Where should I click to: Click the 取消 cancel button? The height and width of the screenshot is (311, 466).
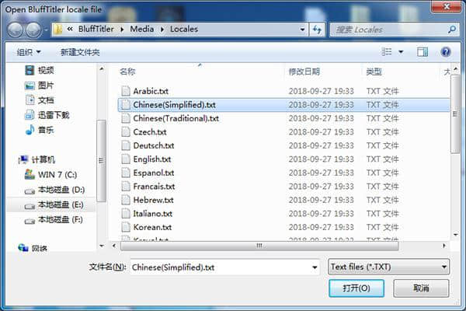[421, 288]
